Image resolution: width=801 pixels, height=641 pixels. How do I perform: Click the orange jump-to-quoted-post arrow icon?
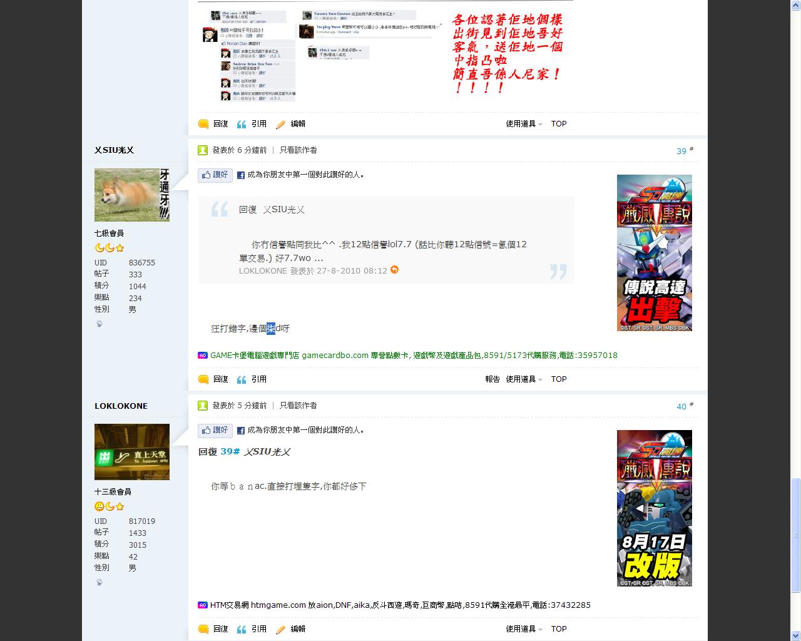coord(394,270)
